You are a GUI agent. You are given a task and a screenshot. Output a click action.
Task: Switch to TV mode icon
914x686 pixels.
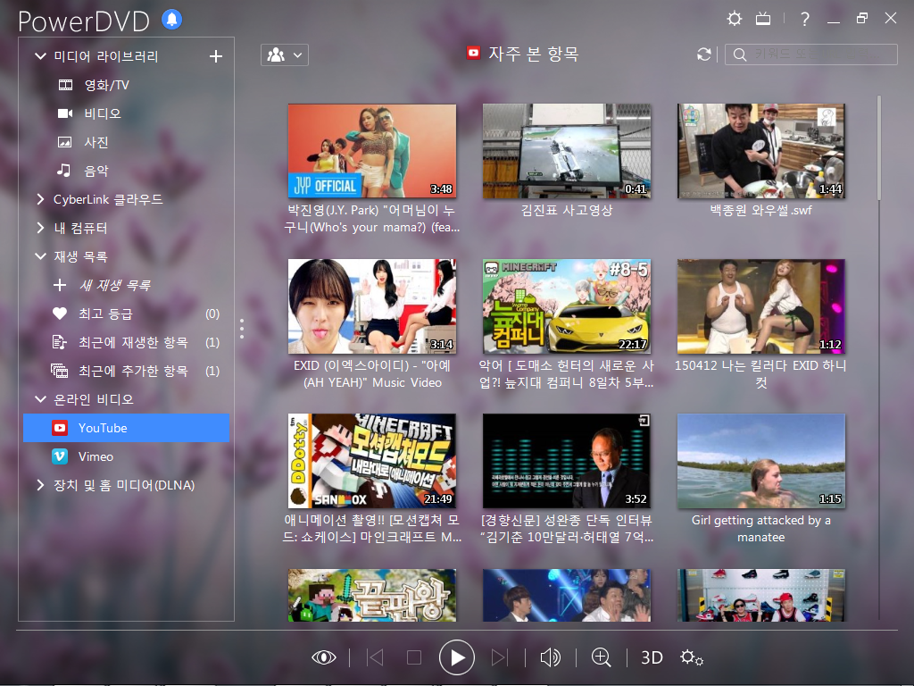coord(763,20)
